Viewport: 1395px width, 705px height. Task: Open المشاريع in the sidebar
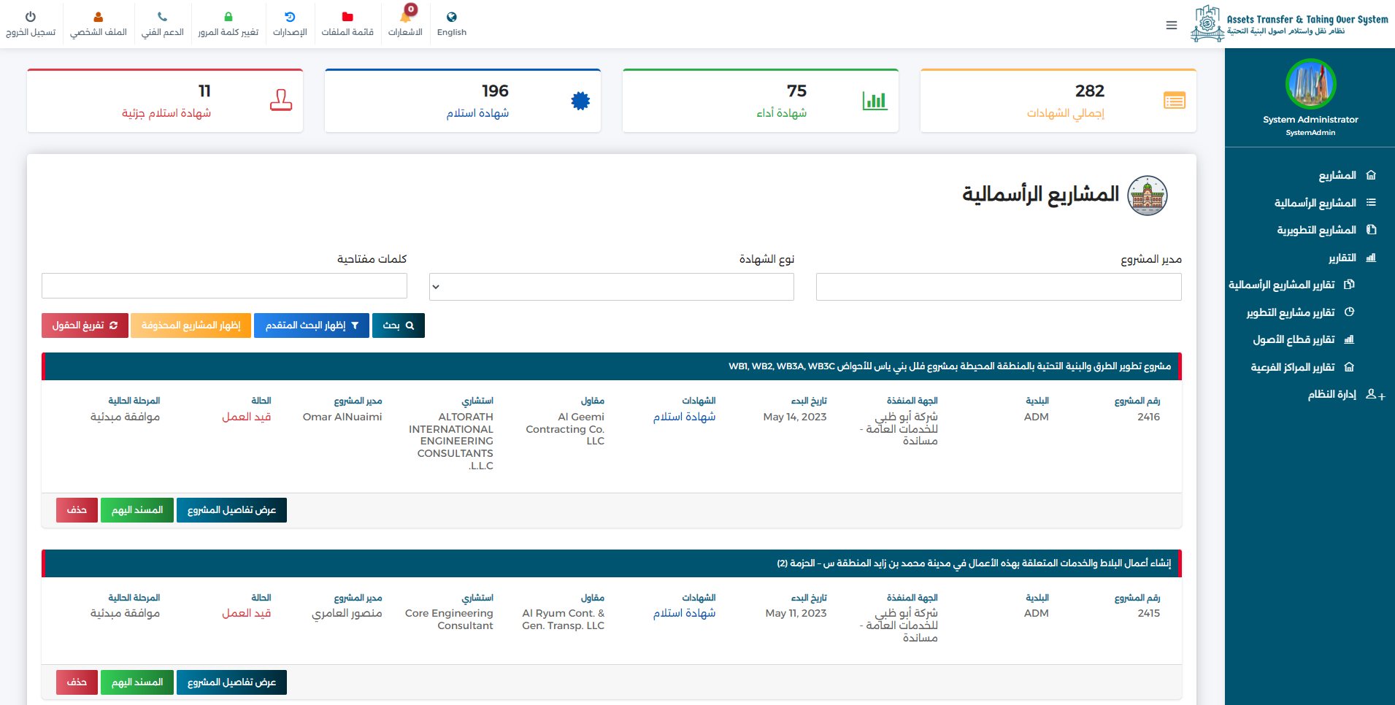(x=1337, y=175)
